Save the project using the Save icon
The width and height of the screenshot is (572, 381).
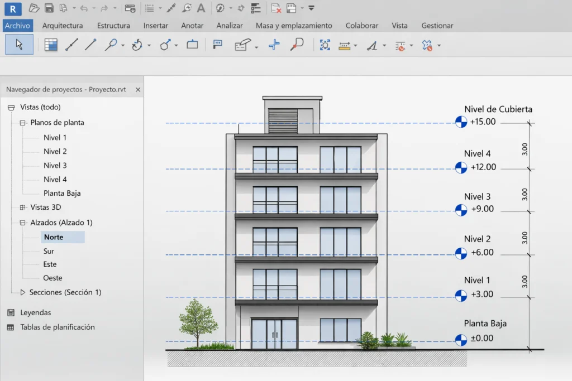pyautogui.click(x=49, y=8)
